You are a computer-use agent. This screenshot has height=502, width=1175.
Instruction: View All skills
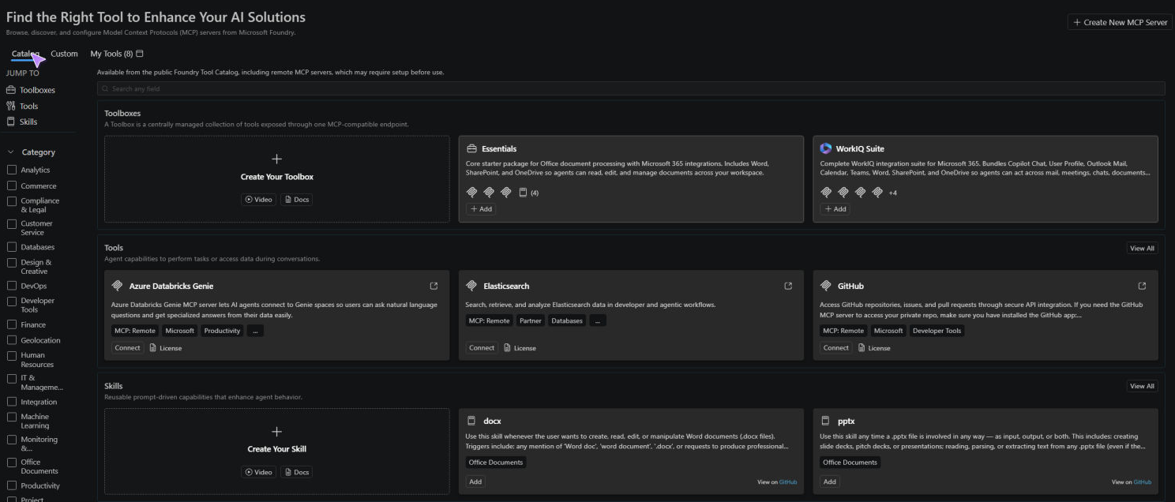click(1142, 386)
